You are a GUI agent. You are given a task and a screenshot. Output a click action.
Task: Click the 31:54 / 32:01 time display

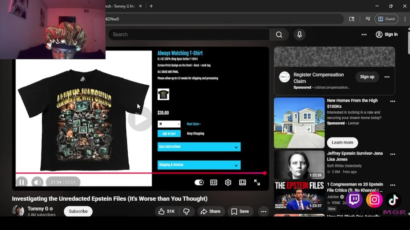pyautogui.click(x=63, y=182)
